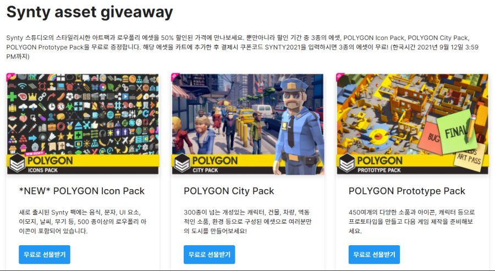Viewport: 495px width, 271px height.
Task: Click the Synty cube logo on Prototype Pack banner
Action: pyautogui.click(x=347, y=163)
